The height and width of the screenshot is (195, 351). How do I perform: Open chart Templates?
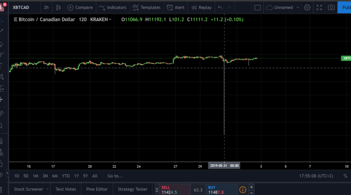click(x=147, y=7)
